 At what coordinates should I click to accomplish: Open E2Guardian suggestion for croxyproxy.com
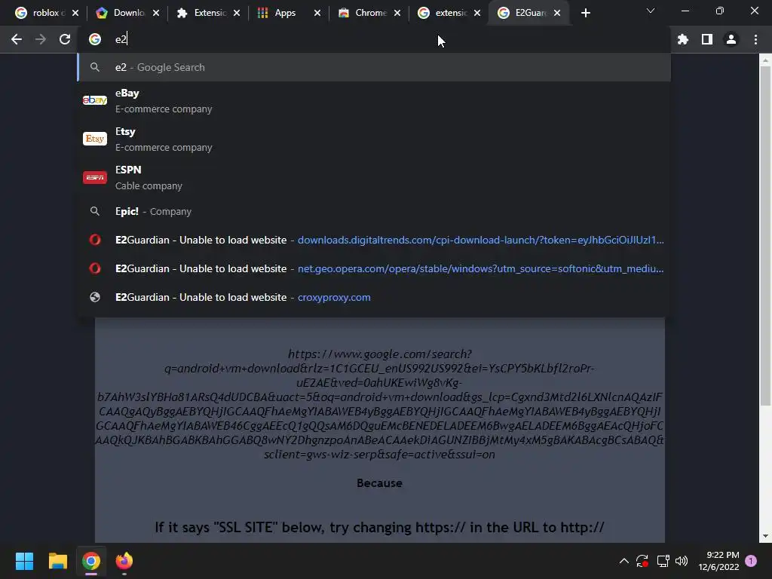point(374,297)
